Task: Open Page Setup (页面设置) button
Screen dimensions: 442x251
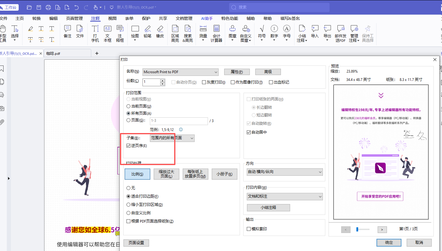Action: (x=136, y=243)
